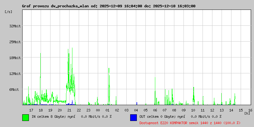The height and width of the screenshot is (127, 254).
Task: Click hour label 13 on the x-axis
Action: [222, 110]
